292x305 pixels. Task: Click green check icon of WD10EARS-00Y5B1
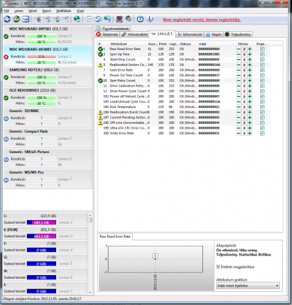pos(6,37)
